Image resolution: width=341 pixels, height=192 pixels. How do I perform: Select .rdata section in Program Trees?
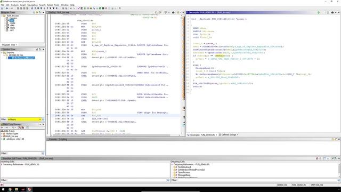(x=12, y=23)
